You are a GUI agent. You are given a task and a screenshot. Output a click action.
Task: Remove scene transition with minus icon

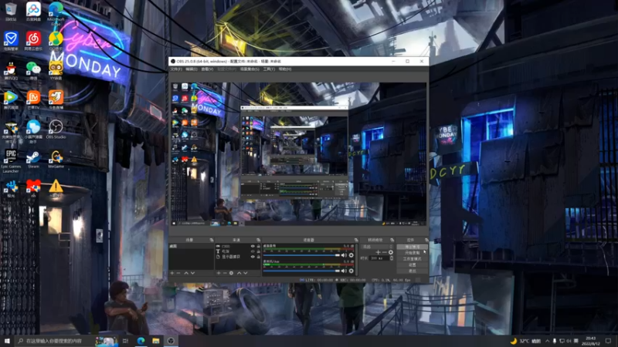point(384,252)
